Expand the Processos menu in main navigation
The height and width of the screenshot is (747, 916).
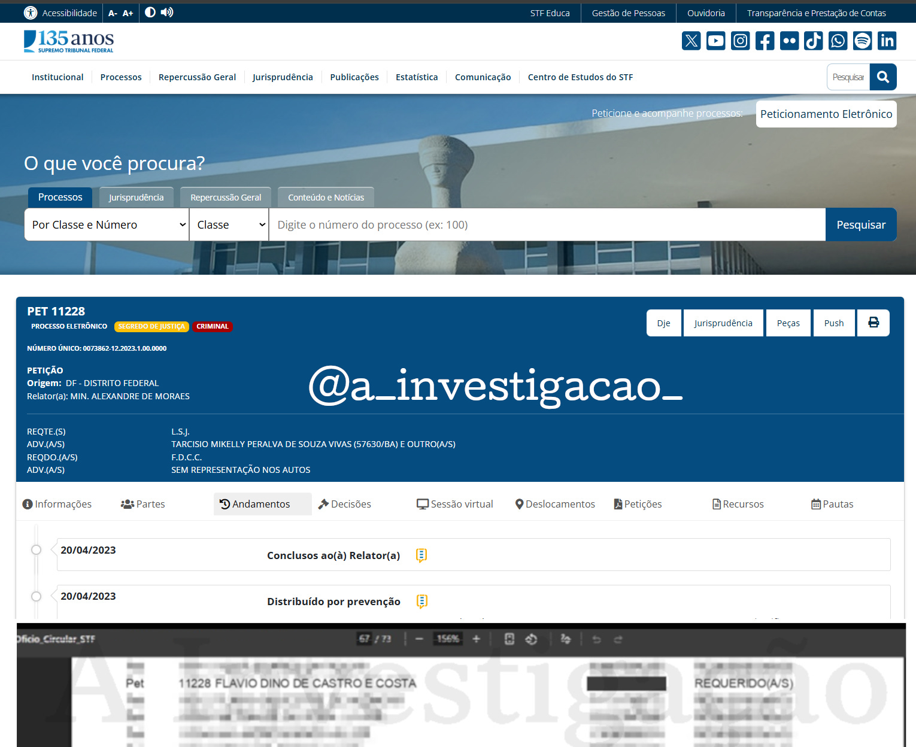tap(121, 77)
